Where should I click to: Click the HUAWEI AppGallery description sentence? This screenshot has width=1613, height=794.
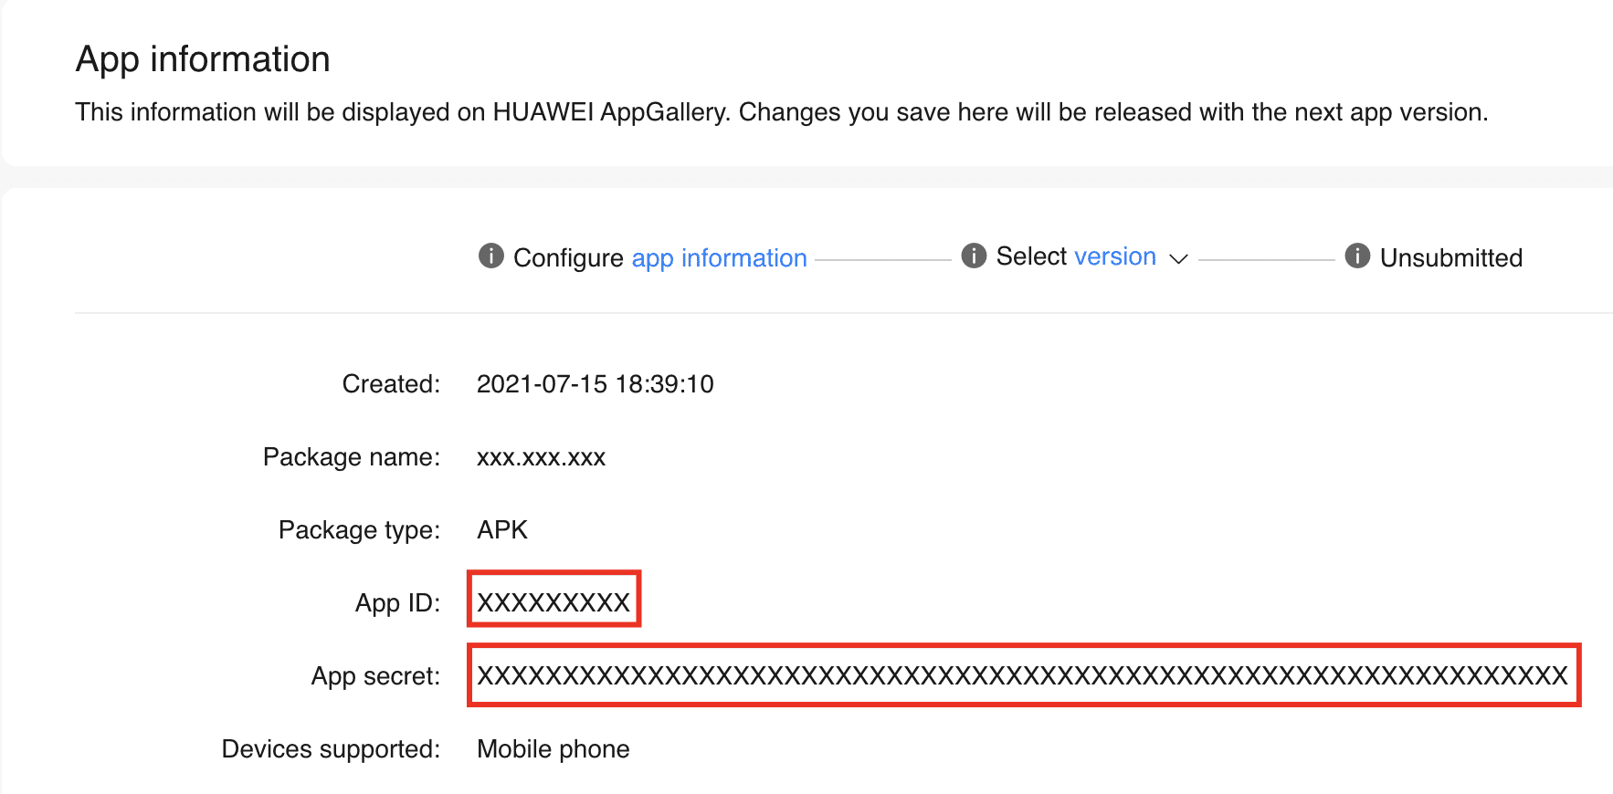tap(781, 112)
